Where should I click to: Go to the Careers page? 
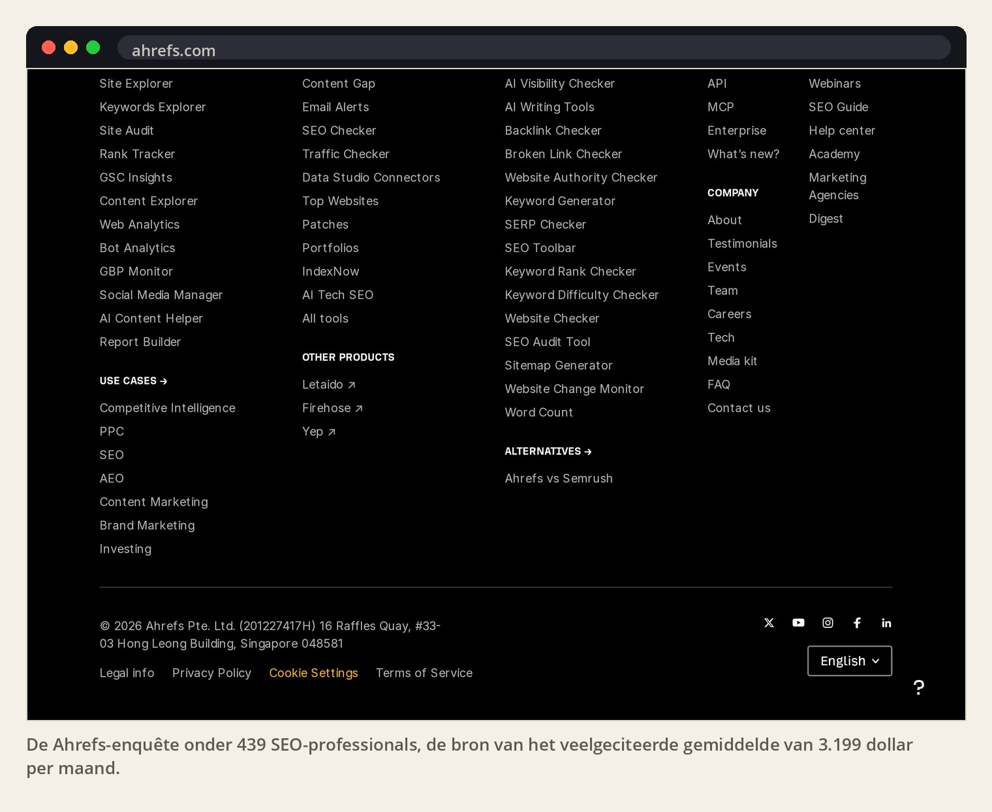pyautogui.click(x=730, y=314)
